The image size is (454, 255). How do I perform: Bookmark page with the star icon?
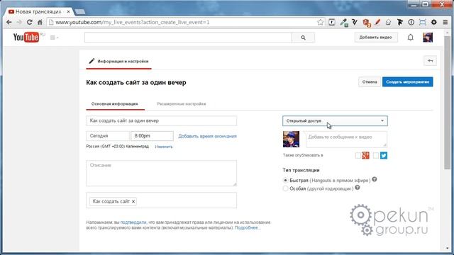coord(320,22)
